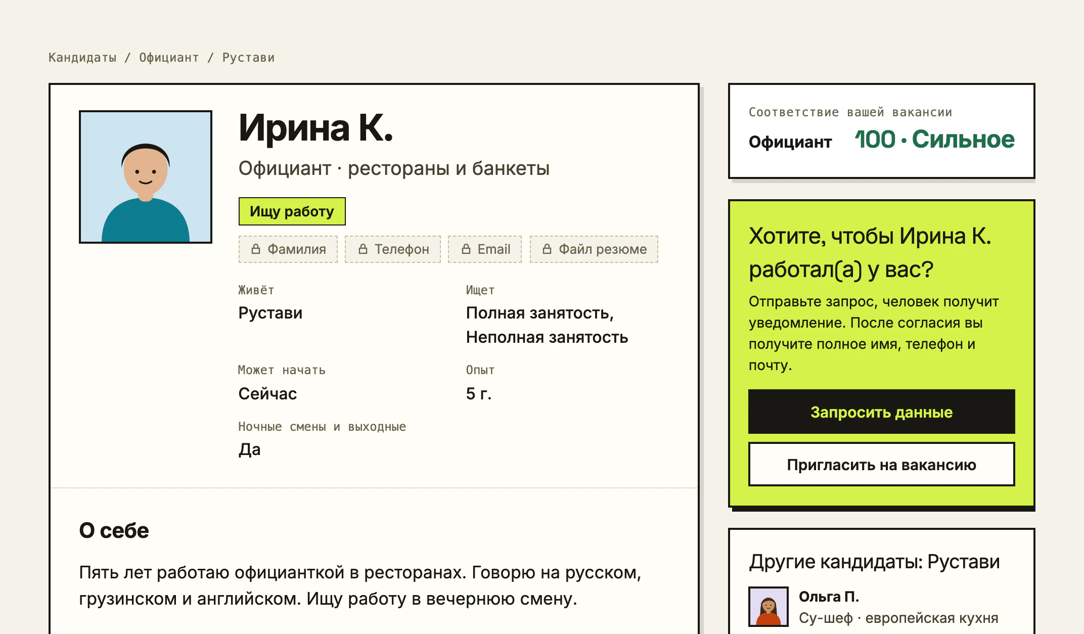Image resolution: width=1084 pixels, height=634 pixels.
Task: Open the Кандидаты breadcrumb link
Action: pyautogui.click(x=82, y=58)
